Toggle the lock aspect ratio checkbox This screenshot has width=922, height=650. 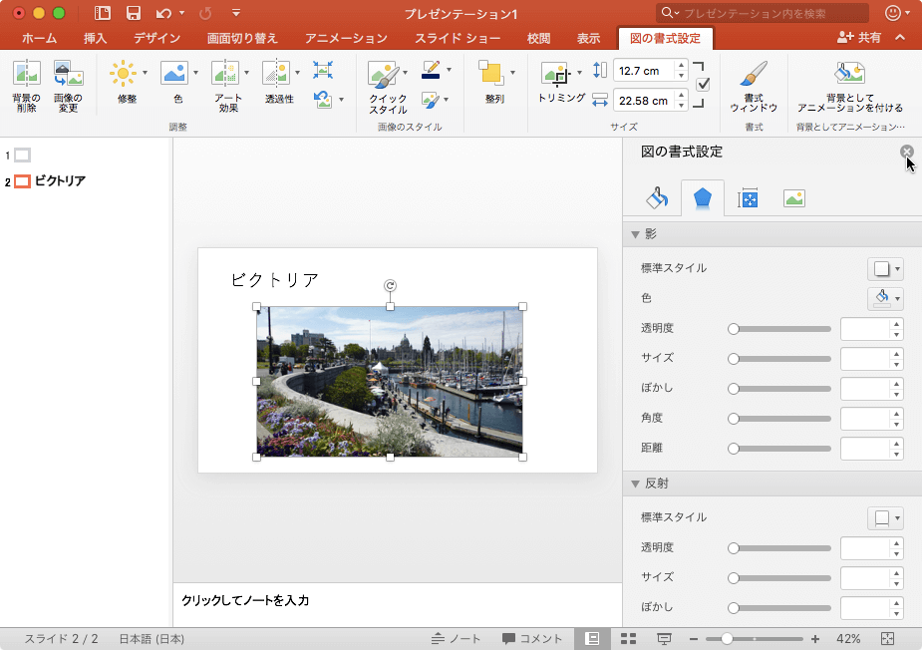click(x=703, y=85)
